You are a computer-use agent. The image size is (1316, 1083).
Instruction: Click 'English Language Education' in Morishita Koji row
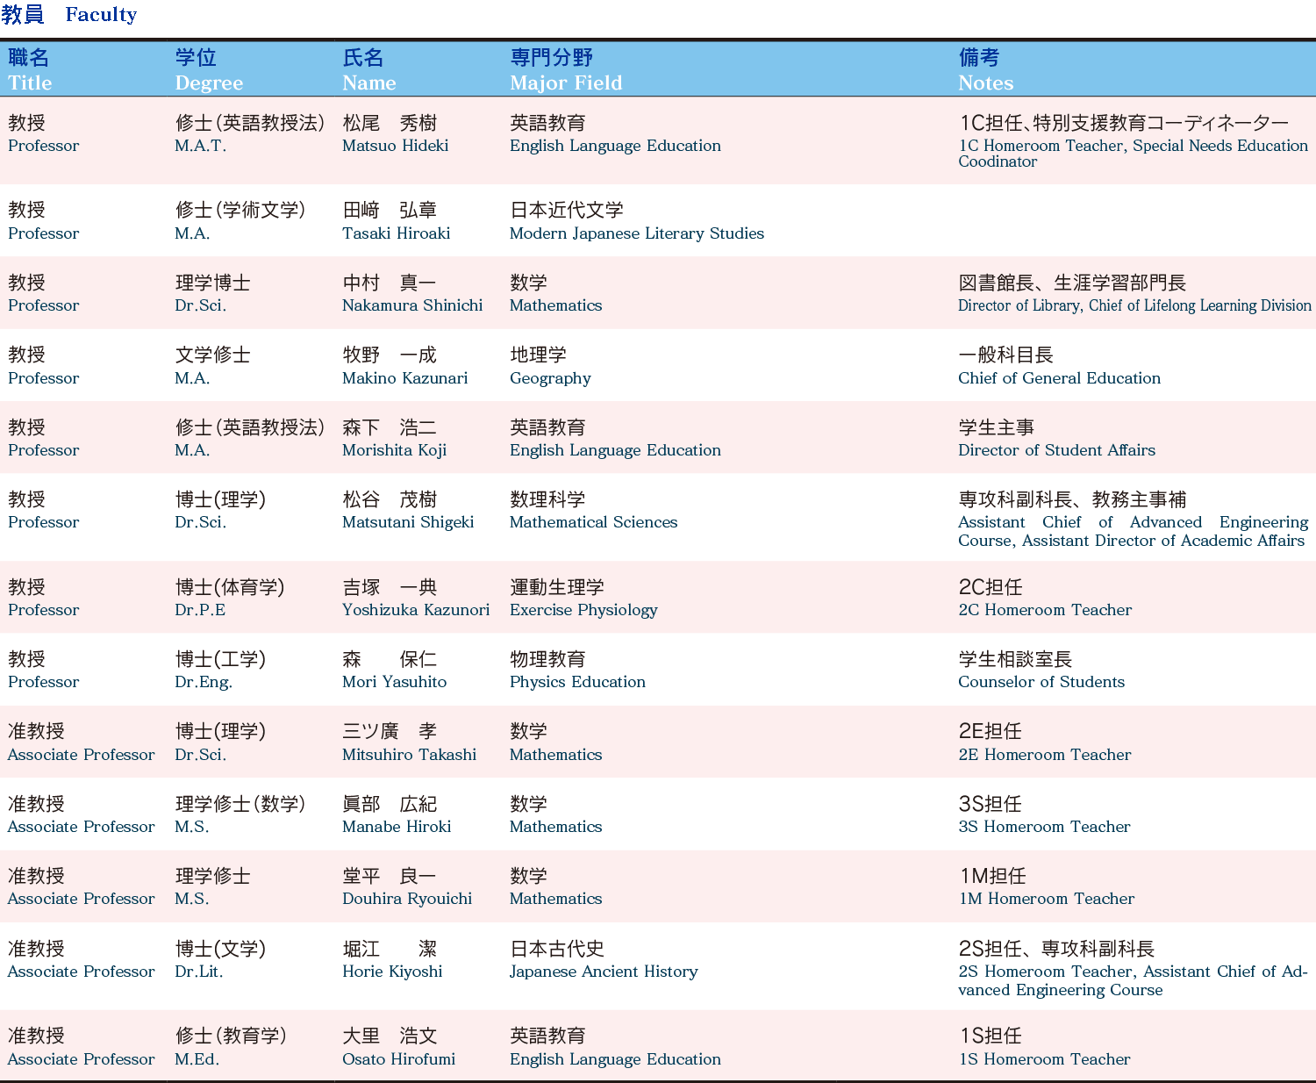click(x=615, y=450)
